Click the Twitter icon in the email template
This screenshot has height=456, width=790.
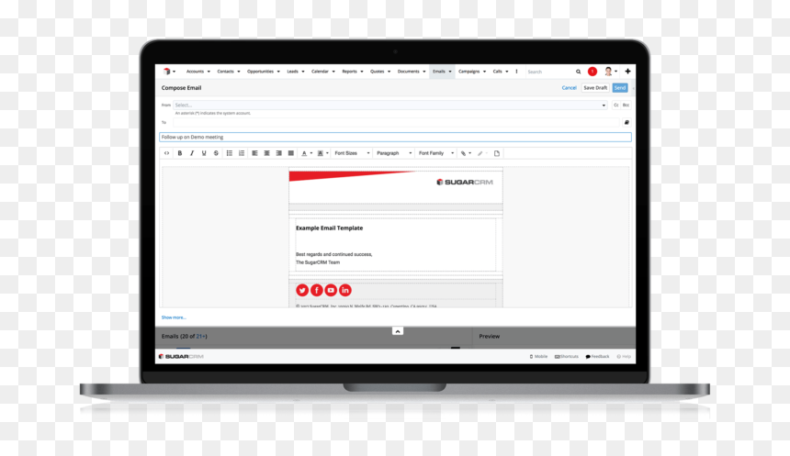302,291
